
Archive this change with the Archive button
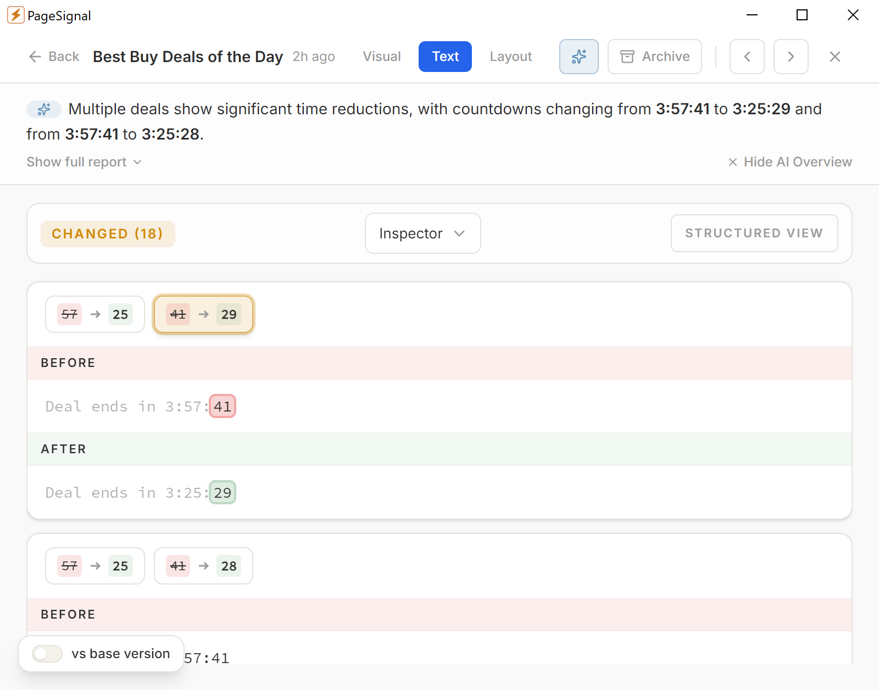[655, 57]
